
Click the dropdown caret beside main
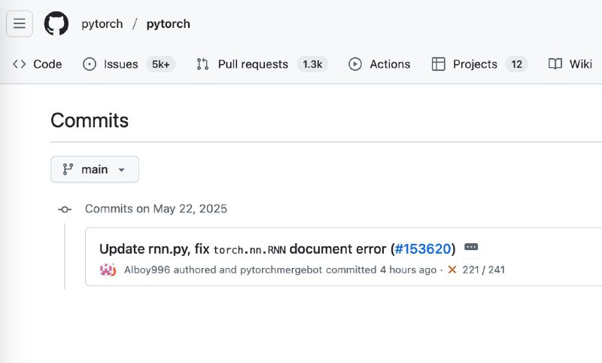click(x=122, y=170)
